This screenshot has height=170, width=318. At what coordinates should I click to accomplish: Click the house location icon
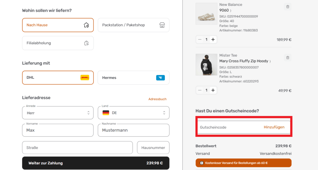[x=86, y=25]
